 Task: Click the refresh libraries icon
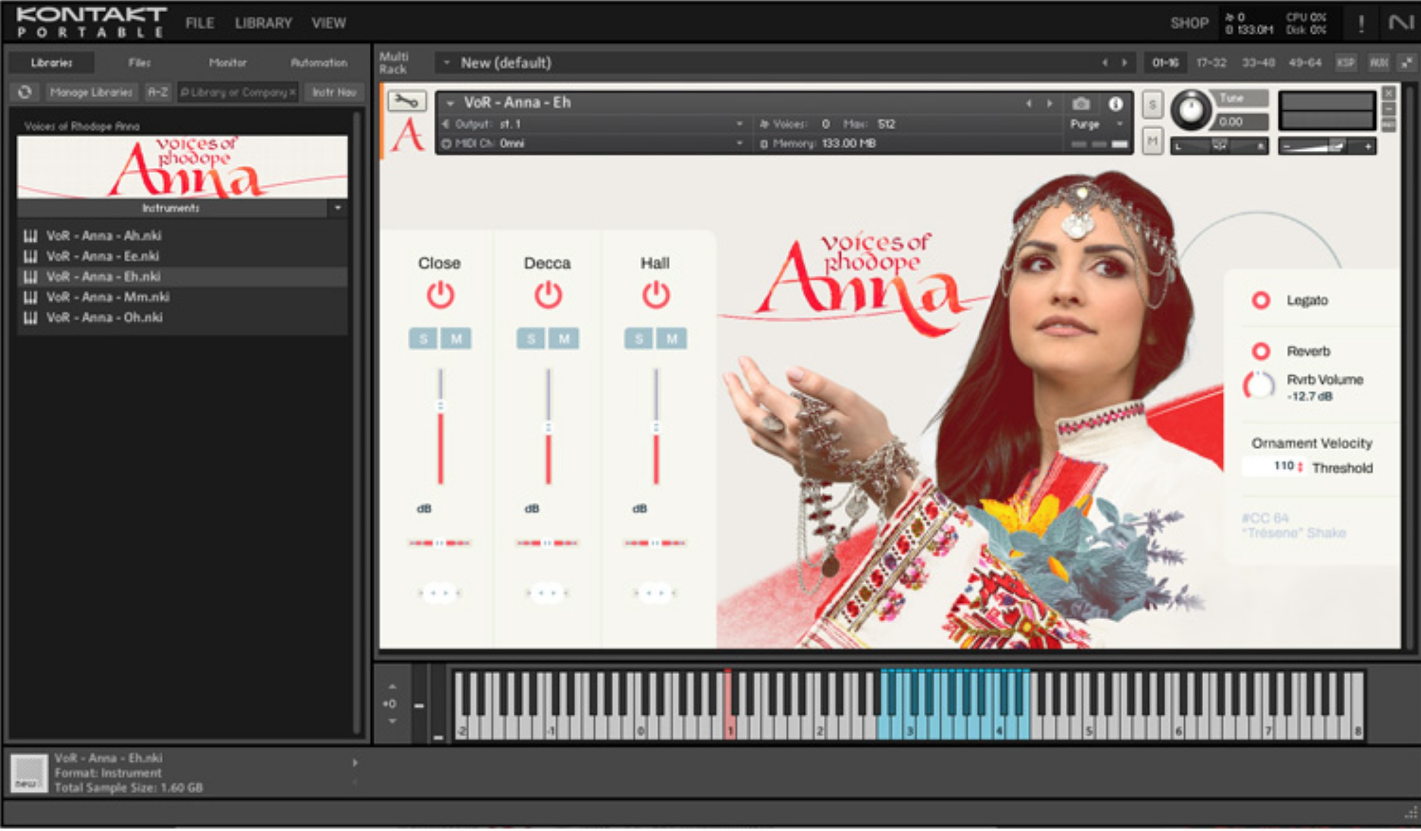(x=25, y=92)
